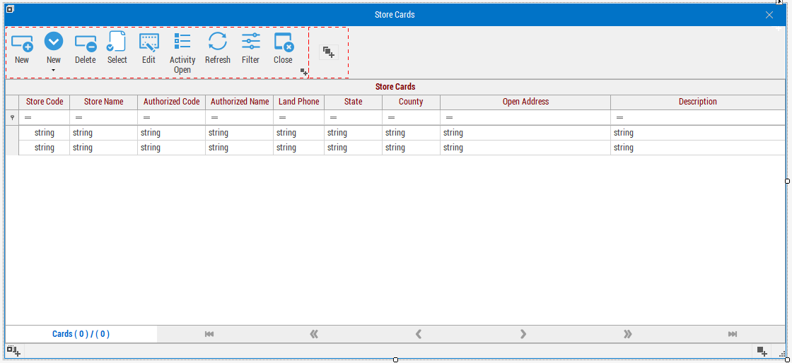Screen dimensions: 792x363
Task: Refresh the store cards list
Action: [x=218, y=42]
